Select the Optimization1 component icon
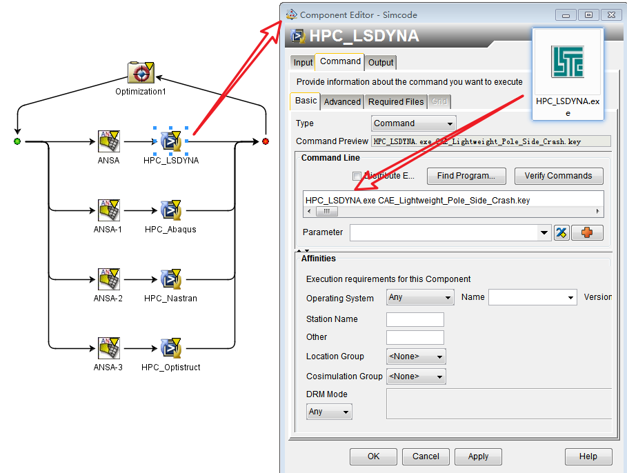Viewport: 627px width, 473px height. (141, 72)
